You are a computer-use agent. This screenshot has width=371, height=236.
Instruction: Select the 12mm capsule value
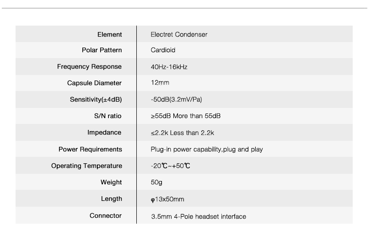tap(160, 83)
